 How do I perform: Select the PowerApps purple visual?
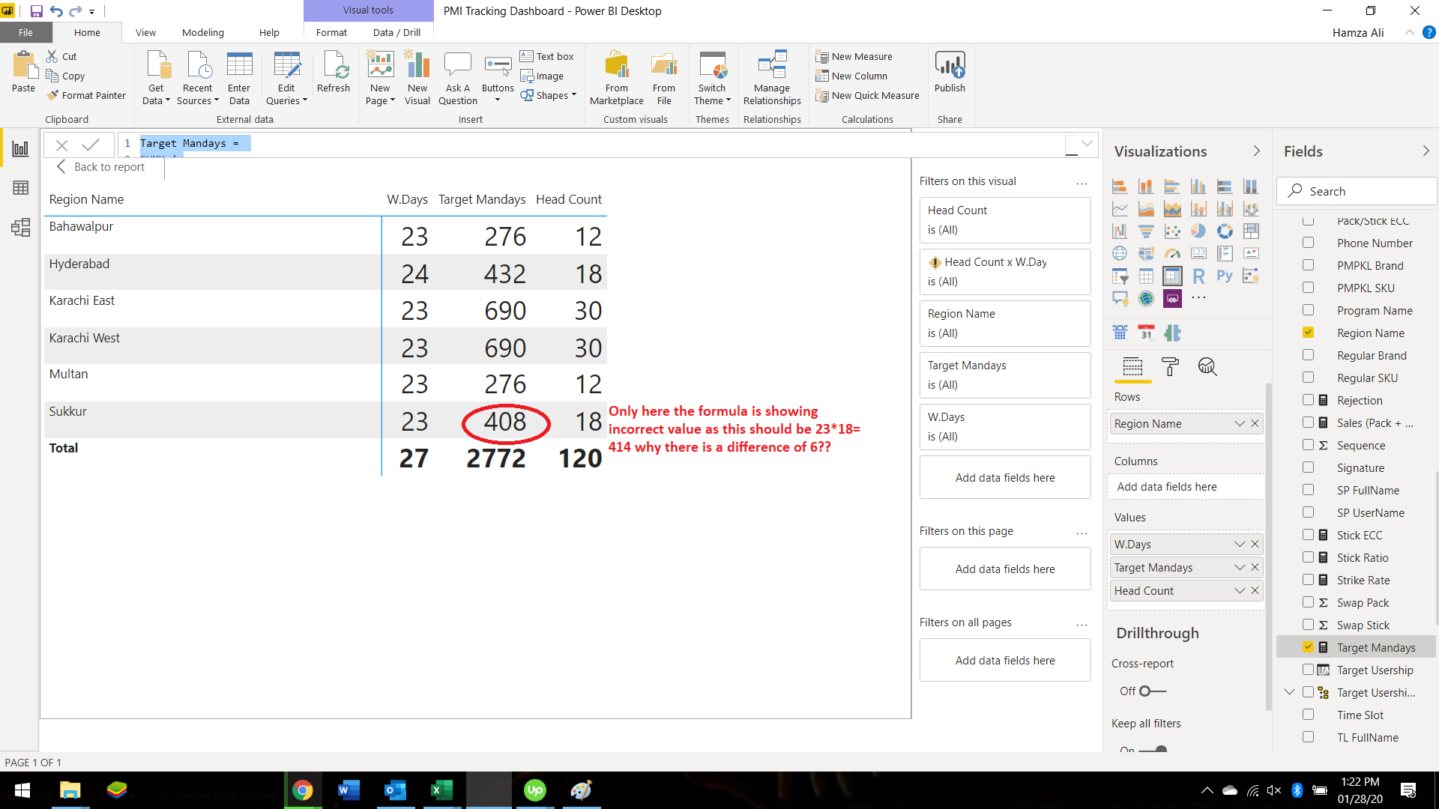click(x=1172, y=298)
